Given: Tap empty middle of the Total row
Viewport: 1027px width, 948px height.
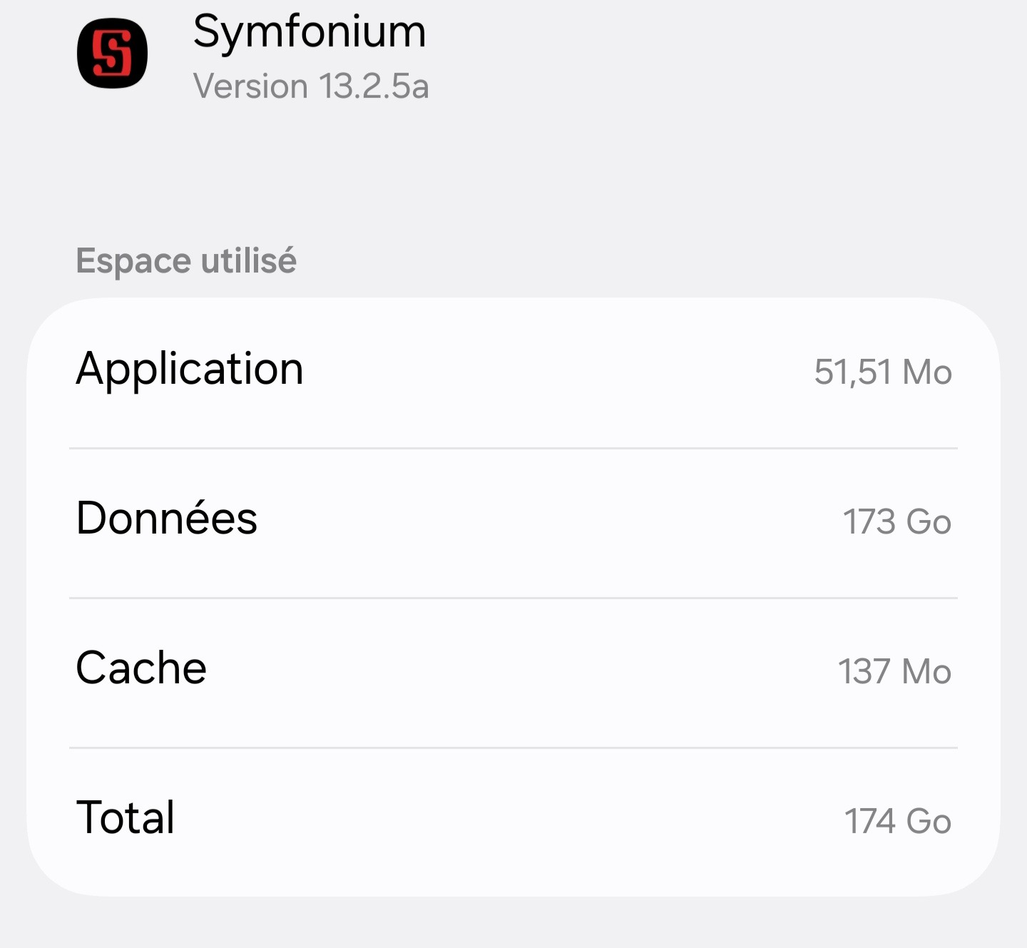Looking at the screenshot, I should pyautogui.click(x=506, y=820).
